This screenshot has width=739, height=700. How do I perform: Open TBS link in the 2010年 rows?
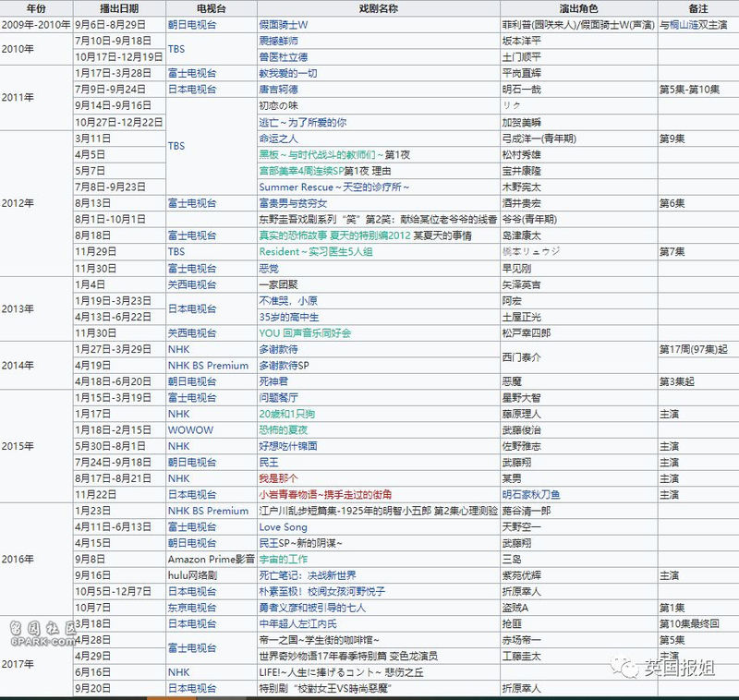pyautogui.click(x=176, y=49)
